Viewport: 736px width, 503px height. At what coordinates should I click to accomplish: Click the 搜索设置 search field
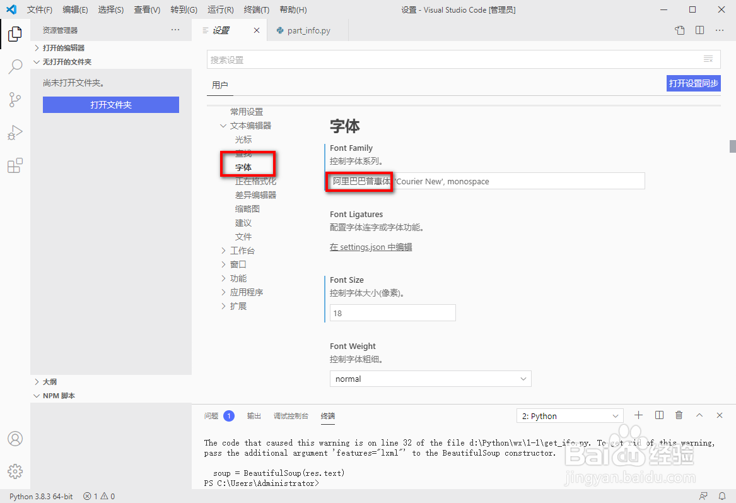pyautogui.click(x=464, y=60)
